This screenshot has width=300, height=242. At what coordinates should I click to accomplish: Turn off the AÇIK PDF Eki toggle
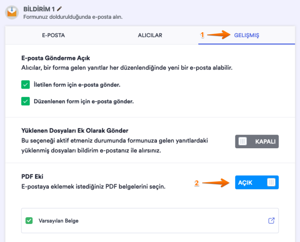click(257, 182)
